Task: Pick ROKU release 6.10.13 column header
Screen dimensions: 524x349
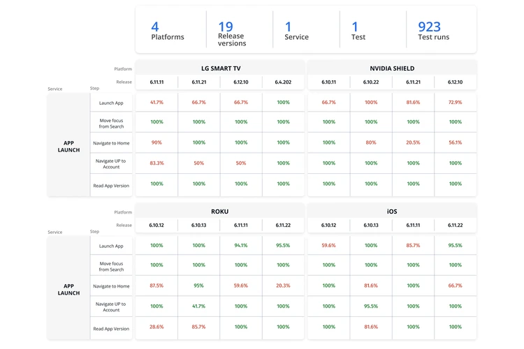Action: [x=199, y=225]
